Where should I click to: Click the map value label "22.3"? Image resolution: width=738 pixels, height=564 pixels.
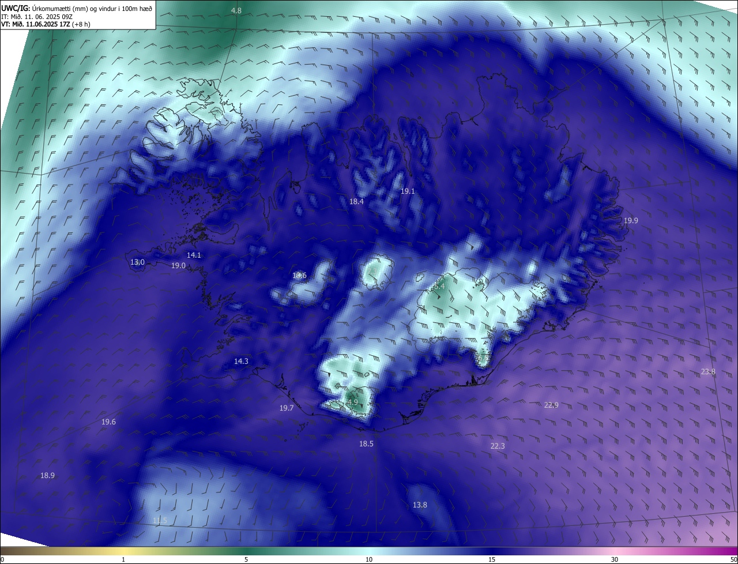(498, 446)
